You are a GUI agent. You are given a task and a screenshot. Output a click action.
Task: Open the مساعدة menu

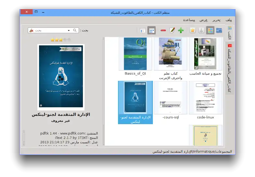pyautogui.click(x=189, y=20)
